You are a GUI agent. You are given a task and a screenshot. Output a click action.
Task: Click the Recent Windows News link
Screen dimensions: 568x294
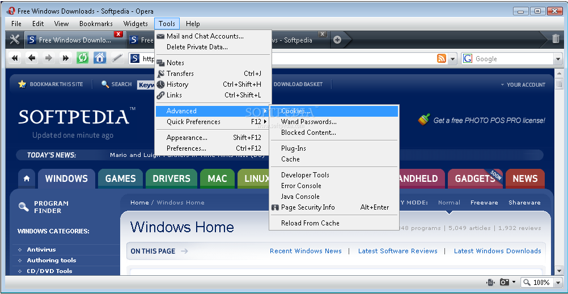coord(306,251)
